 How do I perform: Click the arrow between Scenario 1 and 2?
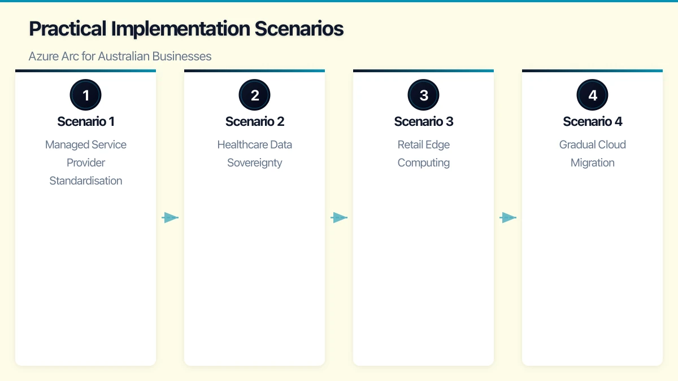pos(170,217)
